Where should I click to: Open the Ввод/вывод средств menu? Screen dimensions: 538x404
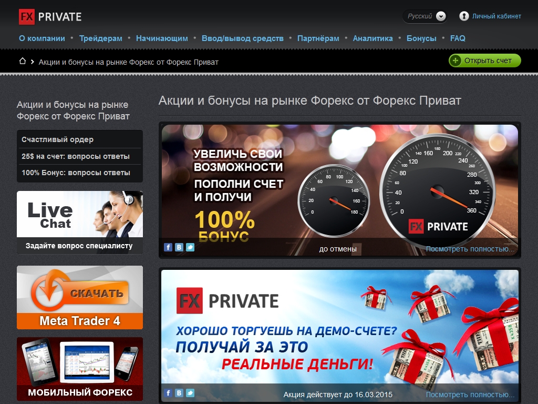pyautogui.click(x=242, y=38)
